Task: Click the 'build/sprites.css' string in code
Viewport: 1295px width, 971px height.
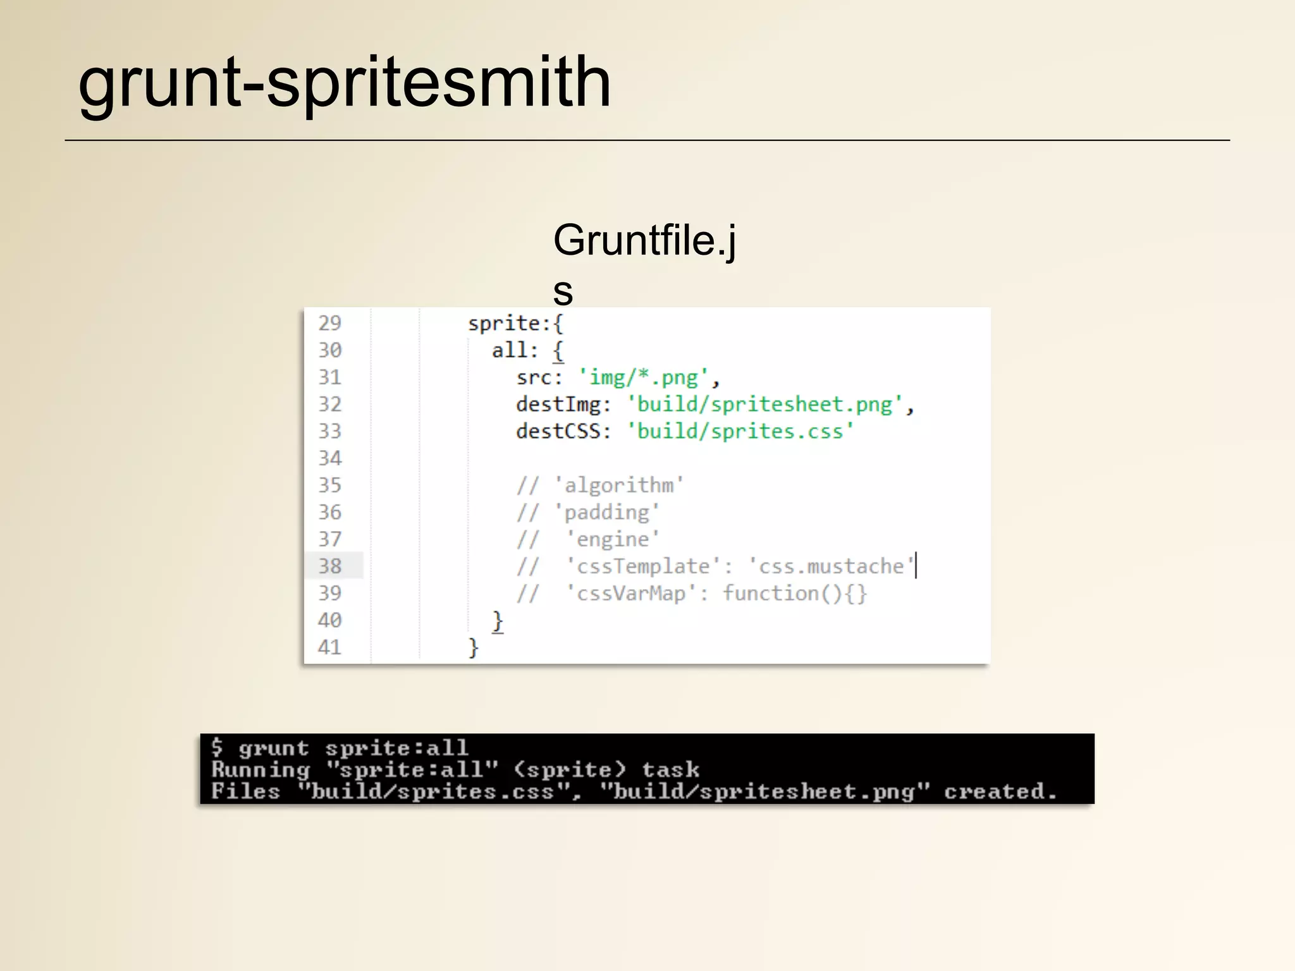Action: pos(740,431)
